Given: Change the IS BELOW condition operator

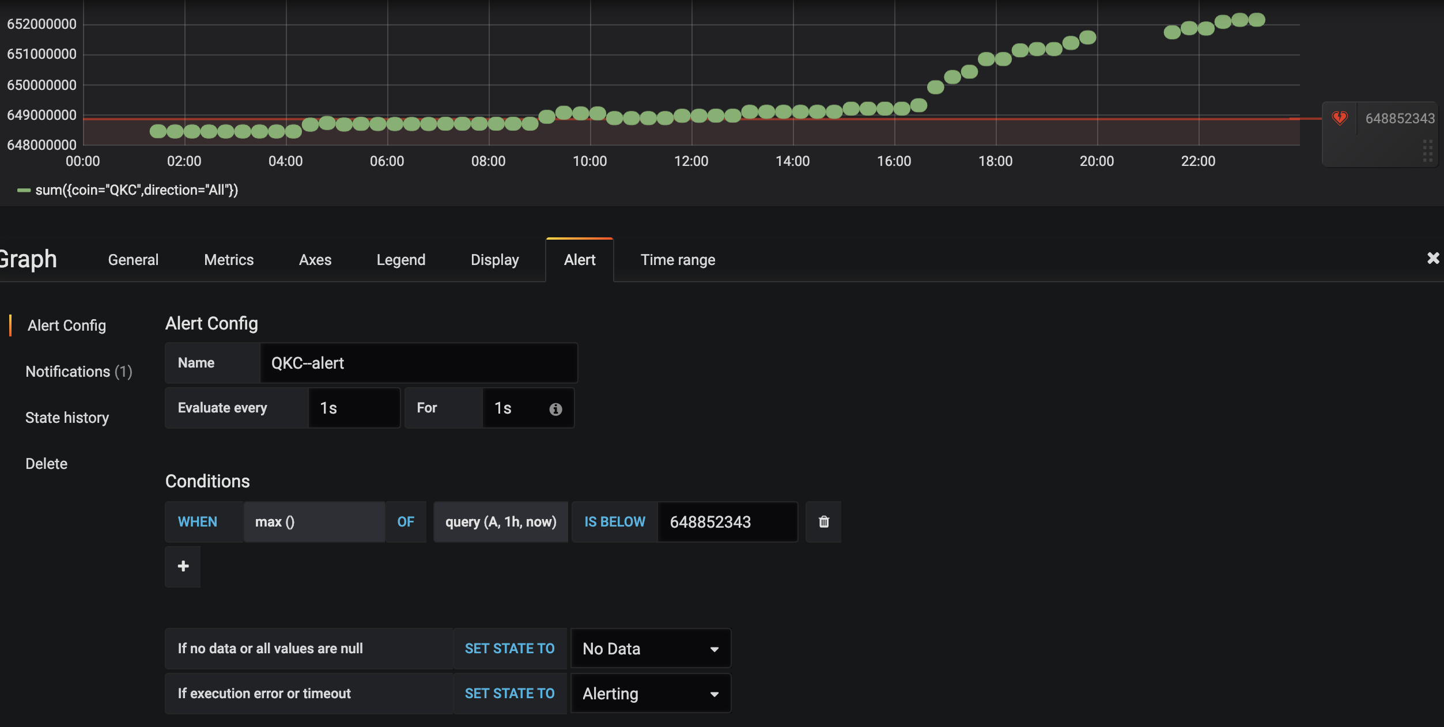Looking at the screenshot, I should (x=614, y=522).
